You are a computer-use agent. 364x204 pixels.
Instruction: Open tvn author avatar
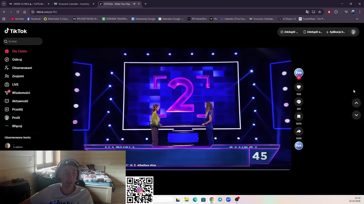[x=299, y=73]
